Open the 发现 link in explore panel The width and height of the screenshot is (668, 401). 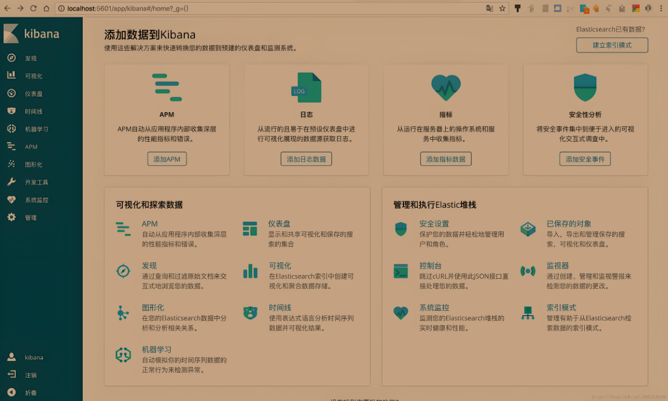pos(149,266)
